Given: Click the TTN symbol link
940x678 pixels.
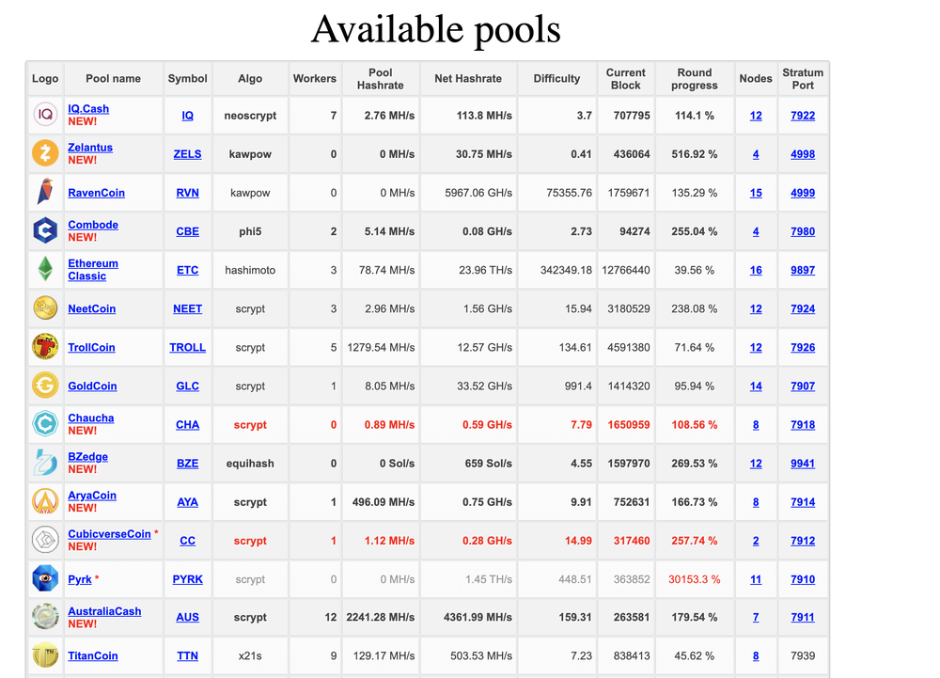Looking at the screenshot, I should 188,655.
